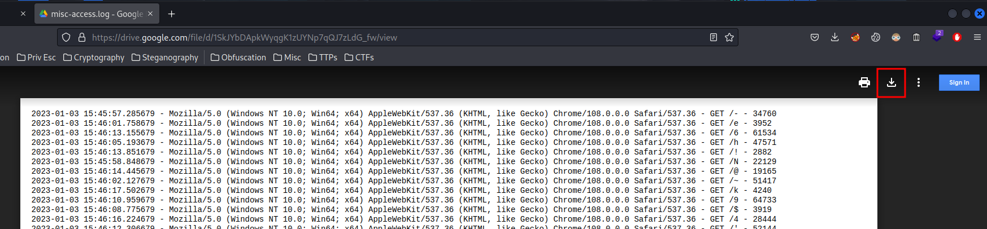Open the Cryptography bookmarks folder
The width and height of the screenshot is (987, 229).
pos(94,58)
